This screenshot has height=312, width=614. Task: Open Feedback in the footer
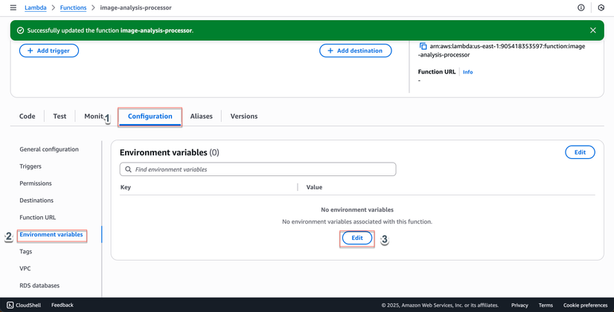click(63, 305)
